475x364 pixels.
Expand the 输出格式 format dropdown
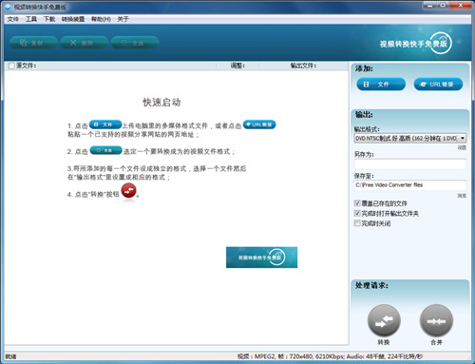tap(463, 138)
